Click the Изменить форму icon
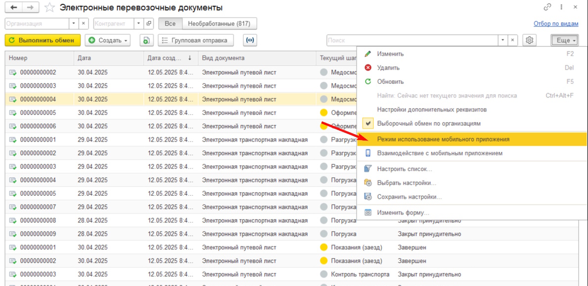This screenshot has height=286, width=588. [x=368, y=213]
